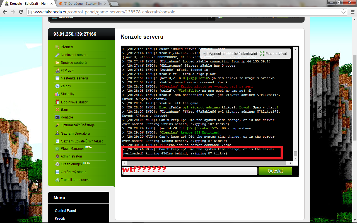The image size is (357, 223).
Task: Open Přehled overview via magnifier icon
Action: (57, 47)
